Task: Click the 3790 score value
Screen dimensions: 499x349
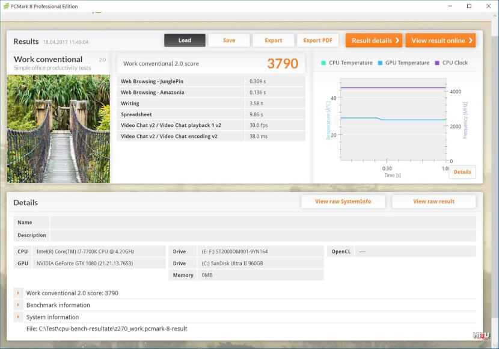Action: point(283,64)
